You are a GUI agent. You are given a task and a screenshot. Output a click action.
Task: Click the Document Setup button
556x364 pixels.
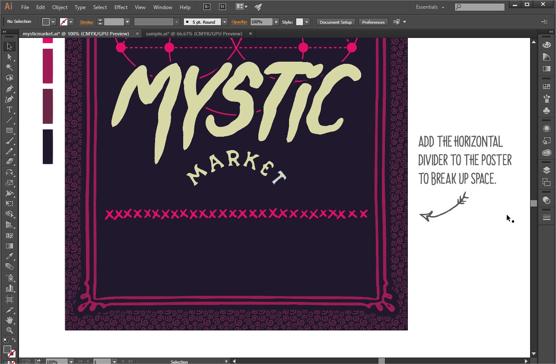click(x=336, y=22)
